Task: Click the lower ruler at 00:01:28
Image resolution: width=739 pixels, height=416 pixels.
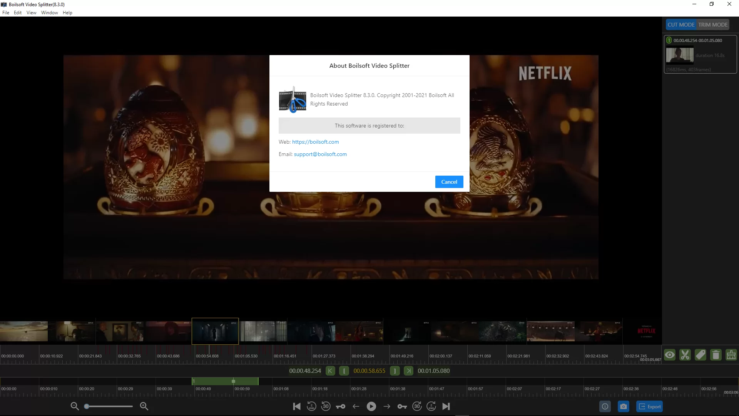Action: pos(359,389)
